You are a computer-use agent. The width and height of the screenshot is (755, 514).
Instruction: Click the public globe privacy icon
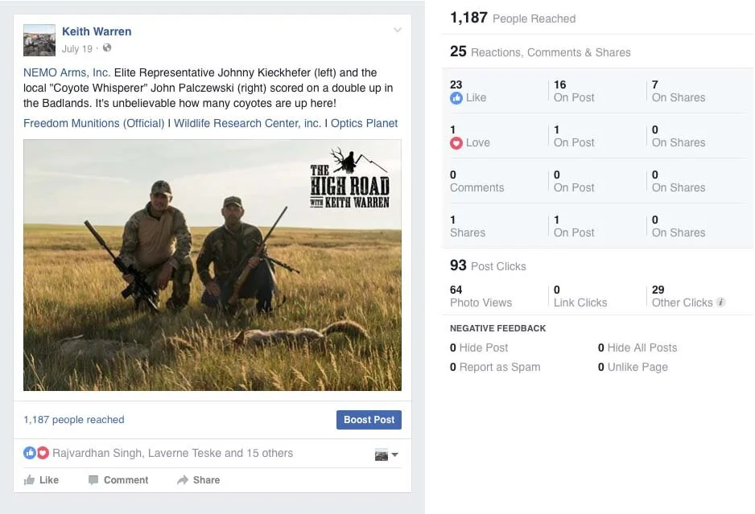tap(107, 47)
